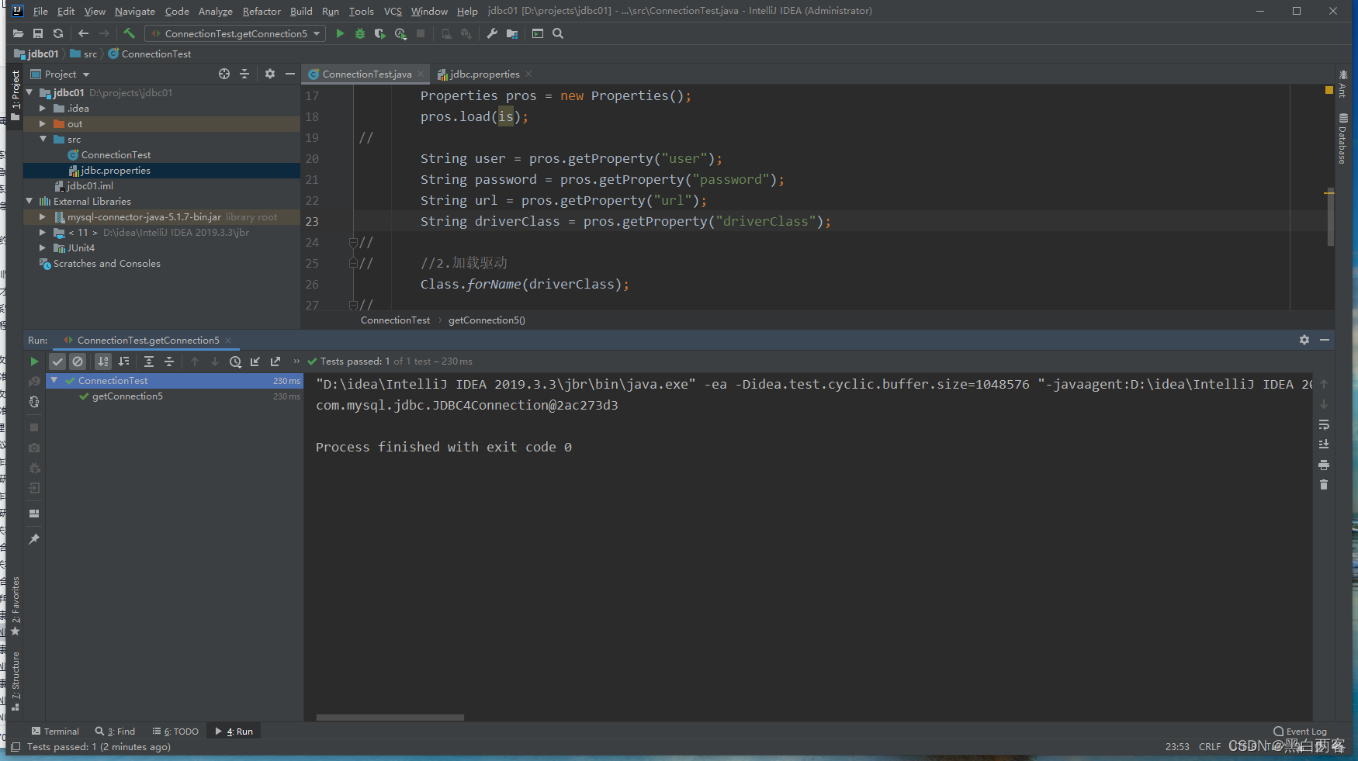Expand all test results in Run toolbar
The width and height of the screenshot is (1358, 761).
coord(149,361)
